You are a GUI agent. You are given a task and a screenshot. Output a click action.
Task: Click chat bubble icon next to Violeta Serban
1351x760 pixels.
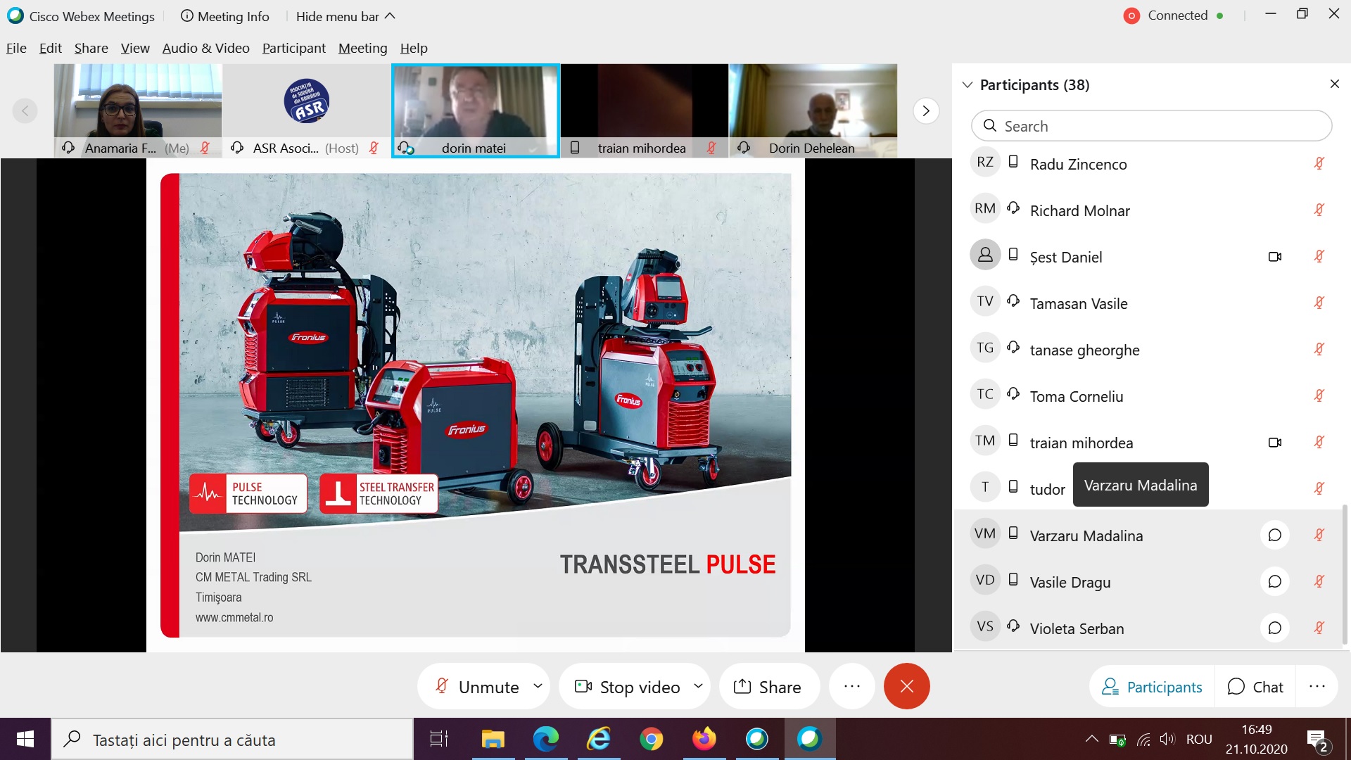(1274, 628)
